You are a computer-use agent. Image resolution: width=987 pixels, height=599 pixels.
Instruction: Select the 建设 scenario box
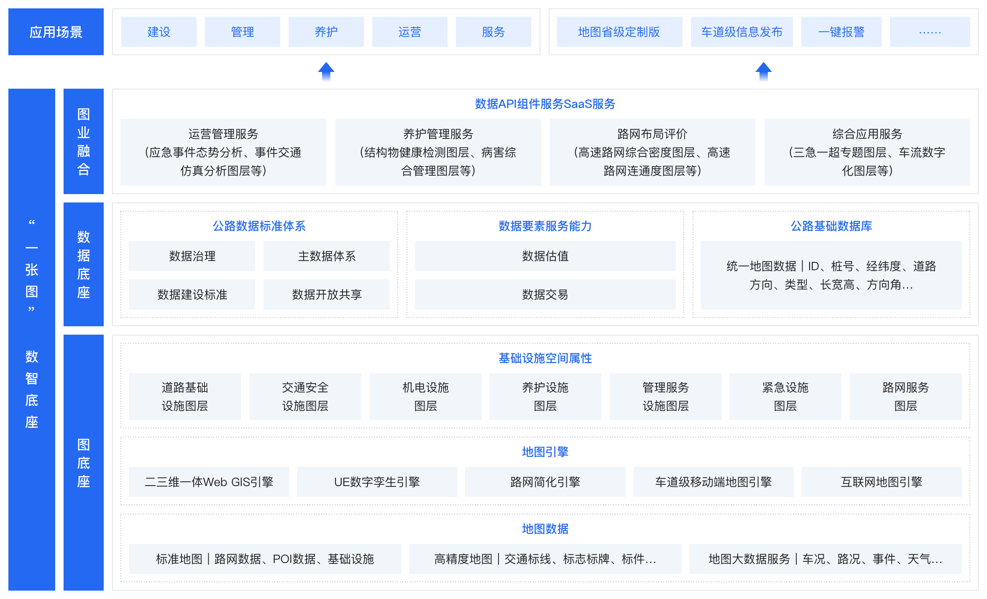coord(159,32)
